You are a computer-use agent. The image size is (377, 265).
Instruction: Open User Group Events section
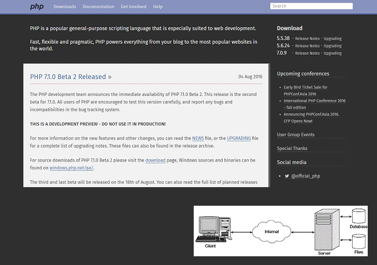pyautogui.click(x=295, y=135)
